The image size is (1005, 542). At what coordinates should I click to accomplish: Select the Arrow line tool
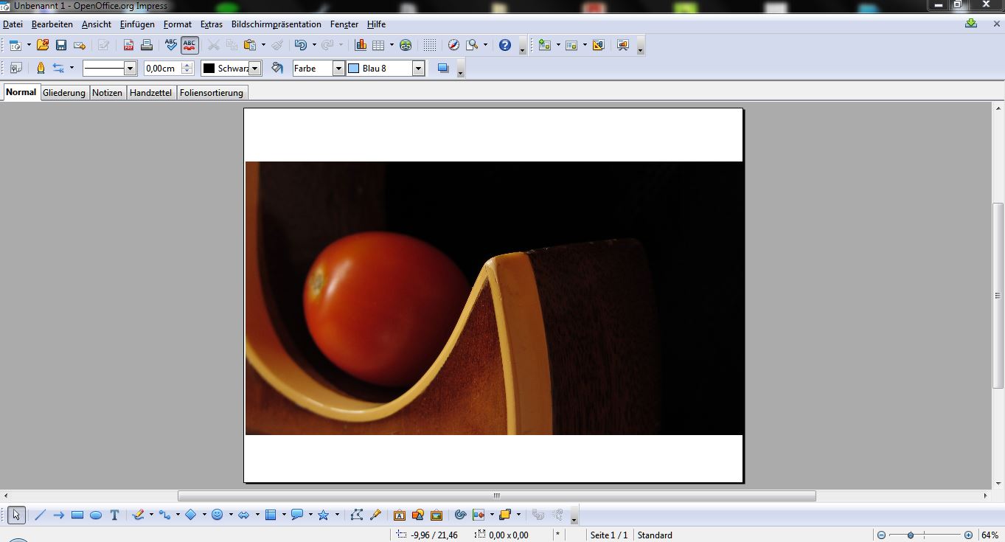point(59,515)
